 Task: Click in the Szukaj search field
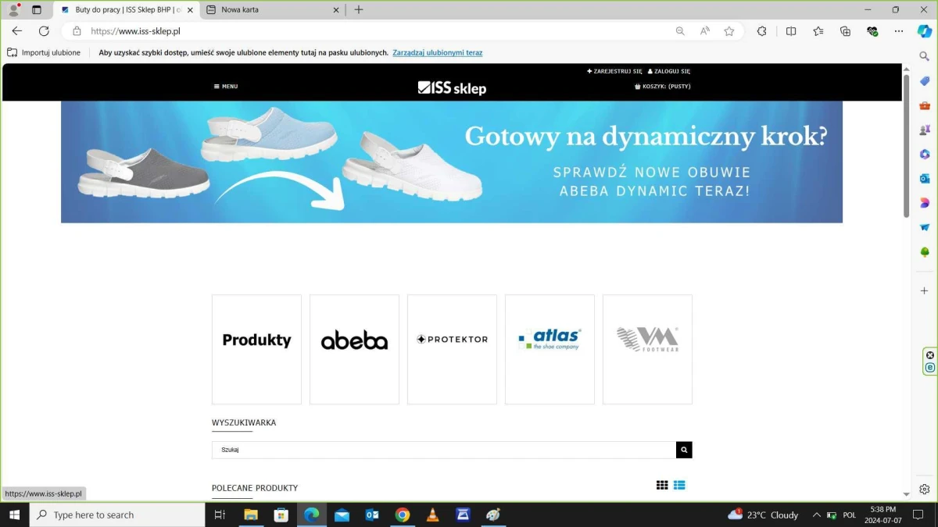(x=443, y=450)
